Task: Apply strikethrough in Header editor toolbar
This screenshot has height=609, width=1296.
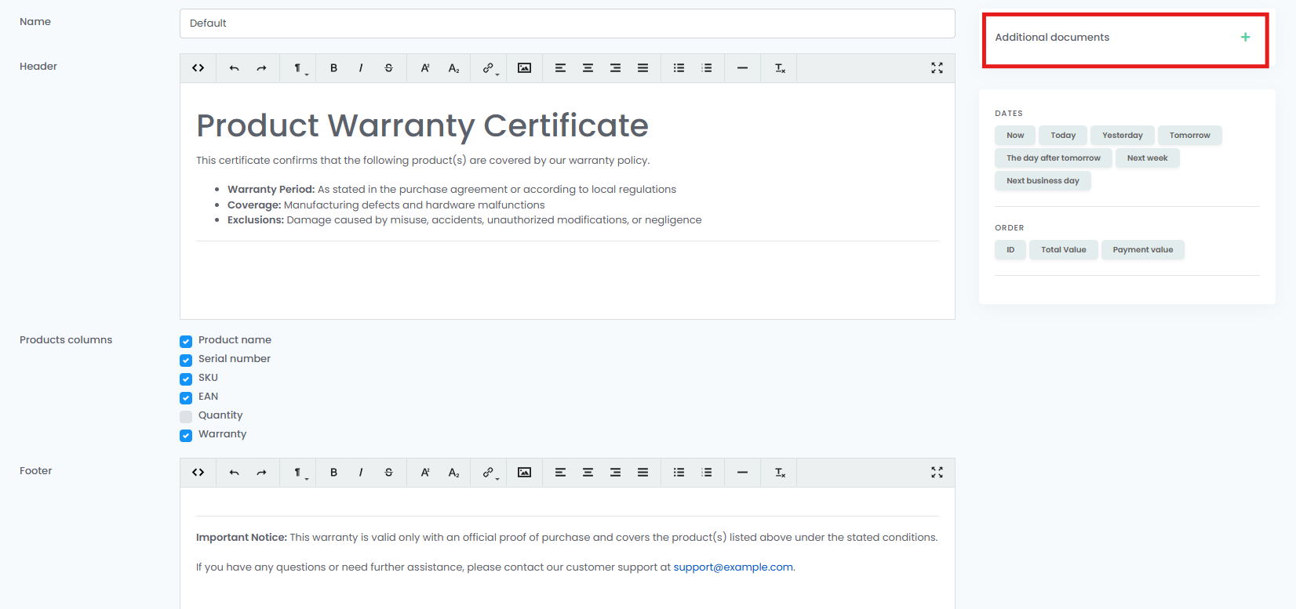Action: 388,68
